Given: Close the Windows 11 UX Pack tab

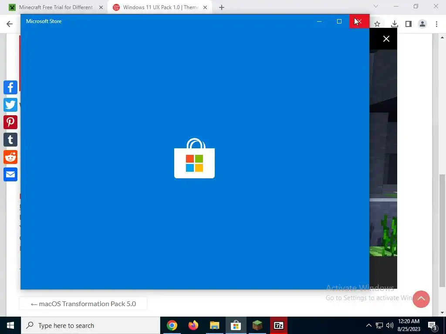Looking at the screenshot, I should pyautogui.click(x=205, y=7).
